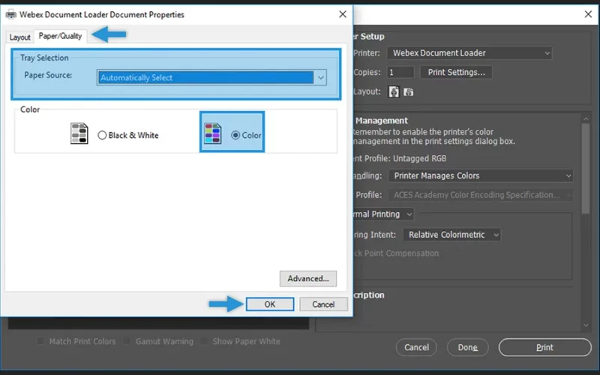Select the Paper/Quality tab
This screenshot has width=600, height=375.
click(x=61, y=36)
